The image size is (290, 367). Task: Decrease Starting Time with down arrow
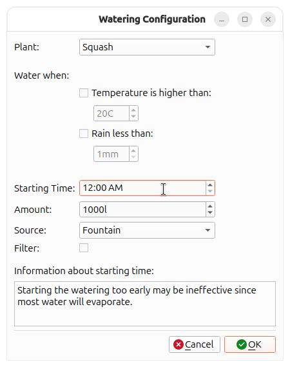click(210, 191)
